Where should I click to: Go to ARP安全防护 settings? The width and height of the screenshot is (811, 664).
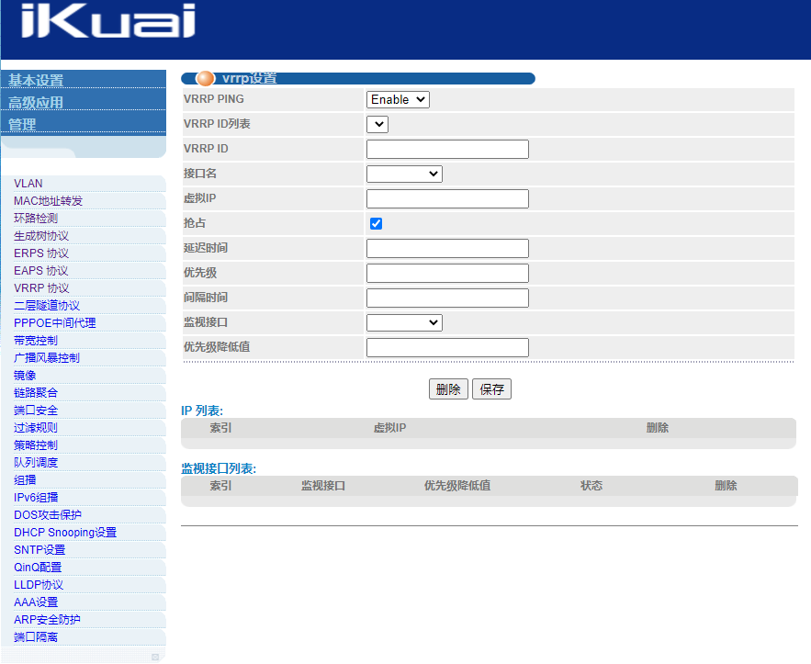tap(47, 620)
